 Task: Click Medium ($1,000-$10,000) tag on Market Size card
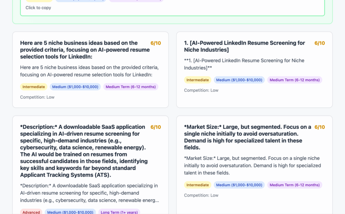239,185
